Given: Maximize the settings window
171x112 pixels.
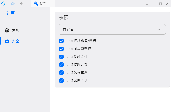Looking at the screenshot, I should click(x=160, y=4).
